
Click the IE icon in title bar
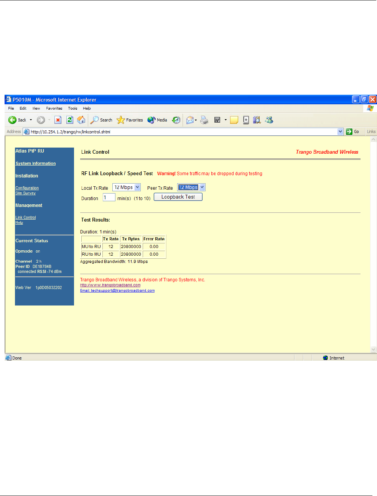tap(8, 99)
